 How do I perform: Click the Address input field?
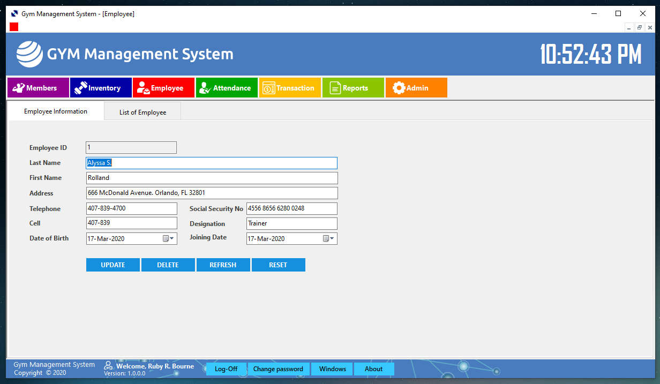pyautogui.click(x=212, y=193)
